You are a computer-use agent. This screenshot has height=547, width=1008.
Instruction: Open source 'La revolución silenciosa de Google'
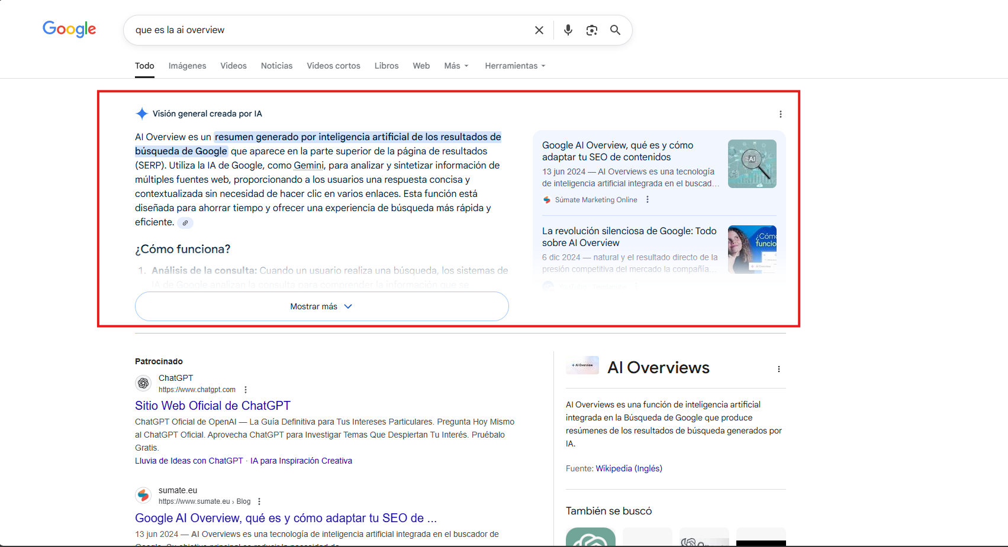(629, 237)
